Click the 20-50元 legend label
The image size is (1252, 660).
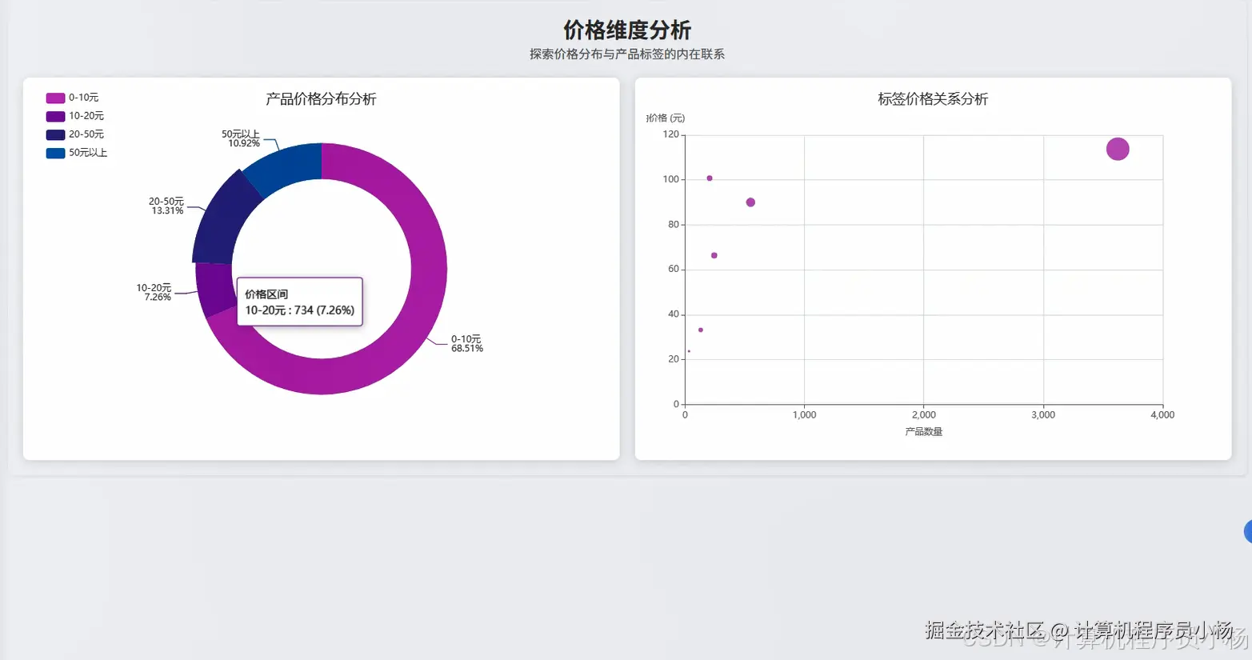pos(86,134)
